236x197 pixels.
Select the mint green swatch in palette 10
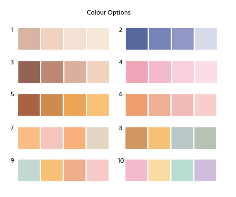pyautogui.click(x=183, y=170)
